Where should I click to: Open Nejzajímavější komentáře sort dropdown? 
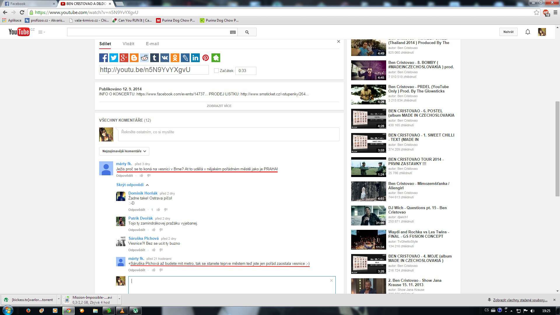124,151
